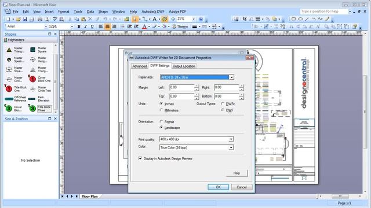Toggle Display in Autodesk Design Review checkbox

[x=140, y=158]
